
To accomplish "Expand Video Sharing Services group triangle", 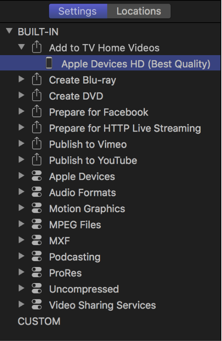I will tap(21, 304).
